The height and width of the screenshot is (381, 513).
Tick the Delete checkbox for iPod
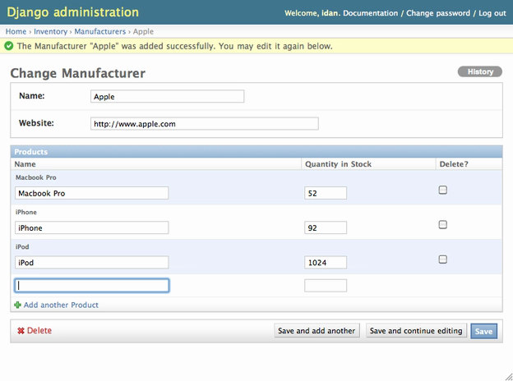pyautogui.click(x=442, y=259)
